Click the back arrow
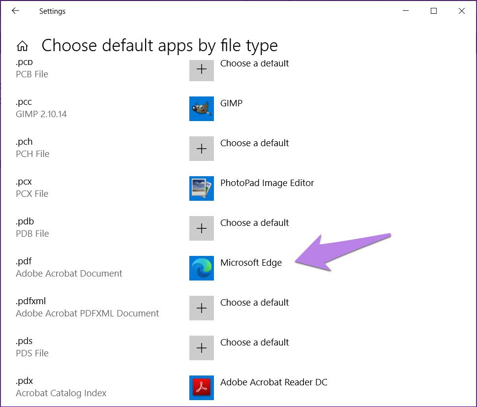This screenshot has height=407, width=477. pos(15,11)
